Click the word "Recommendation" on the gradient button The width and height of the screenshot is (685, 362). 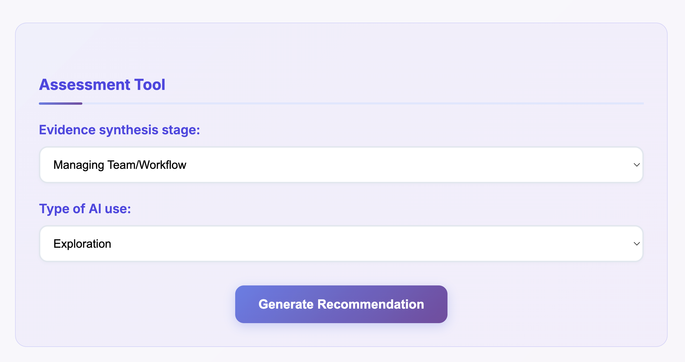click(371, 304)
